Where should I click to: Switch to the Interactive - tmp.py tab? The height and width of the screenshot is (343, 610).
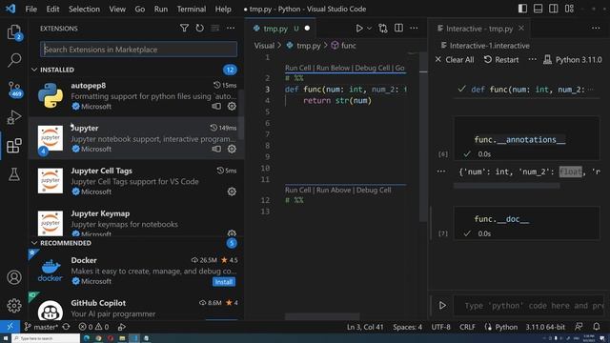479,29
